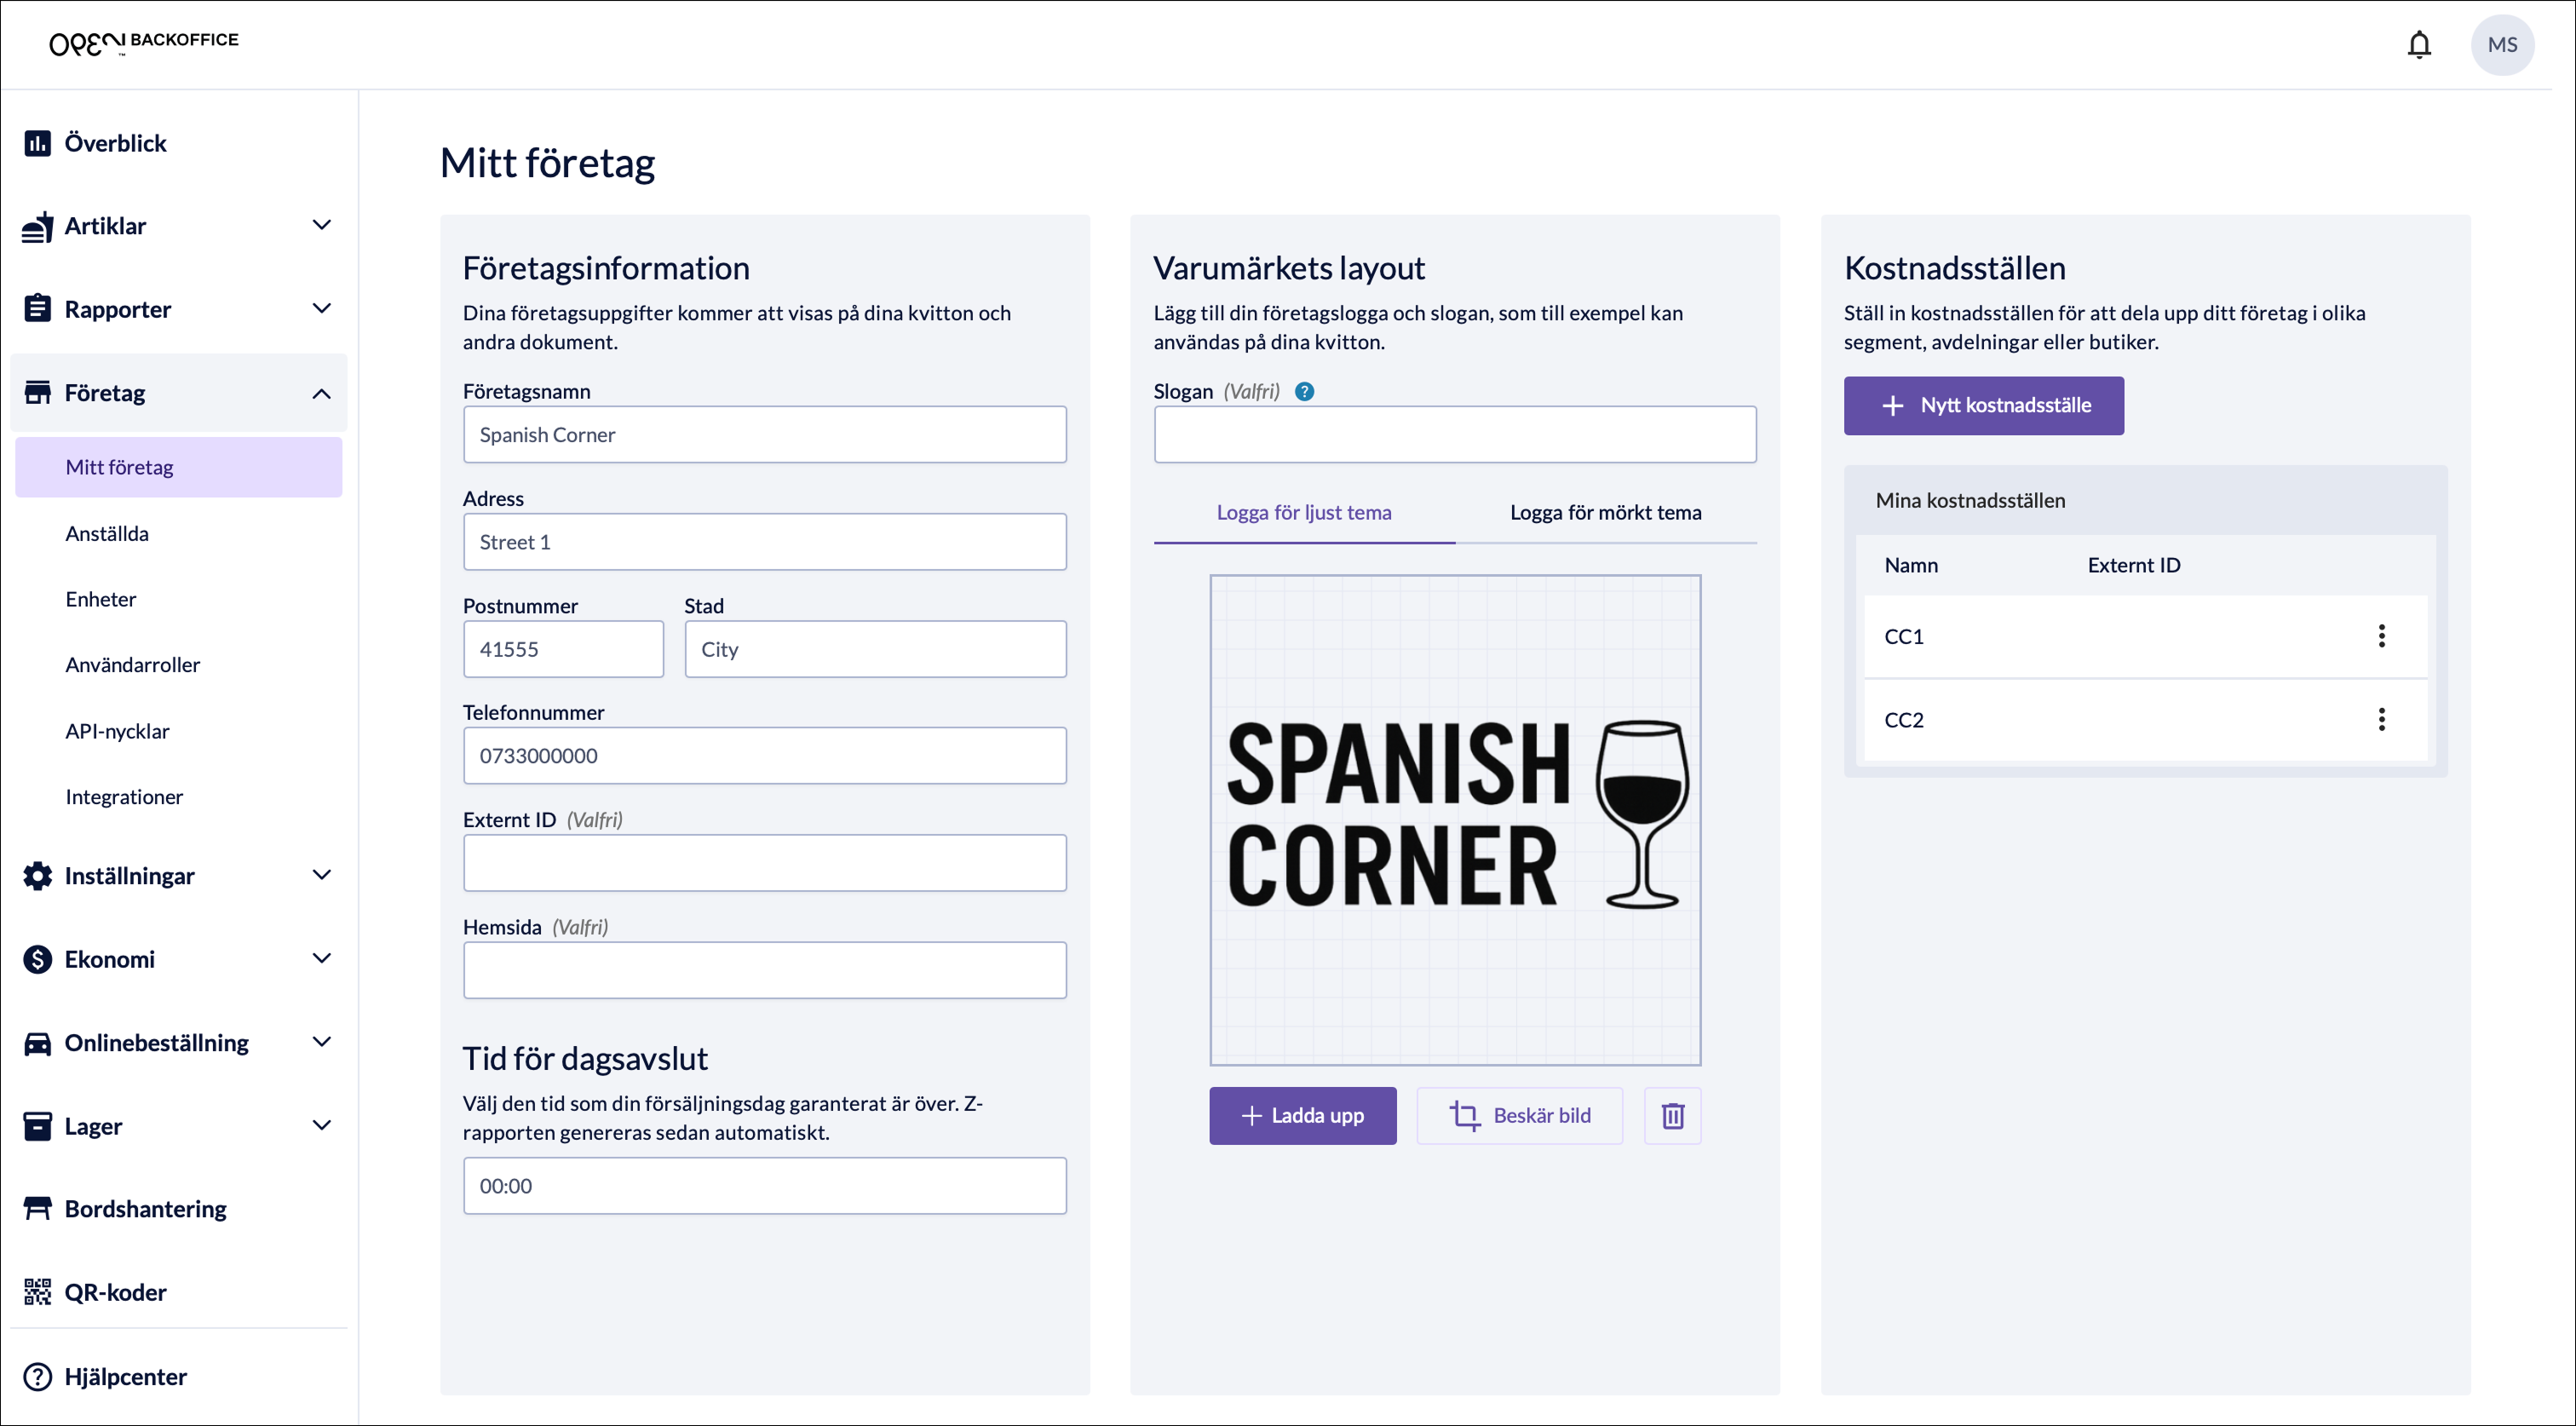Click into the Företagsnamn input field
2576x1426 pixels.
point(764,434)
